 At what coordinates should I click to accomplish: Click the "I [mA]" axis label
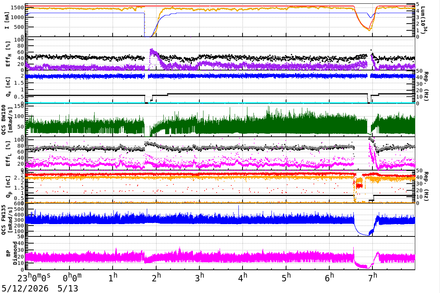click(x=7, y=21)
